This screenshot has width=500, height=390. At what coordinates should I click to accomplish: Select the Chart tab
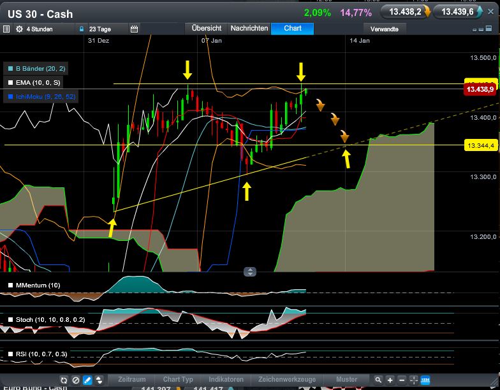292,28
